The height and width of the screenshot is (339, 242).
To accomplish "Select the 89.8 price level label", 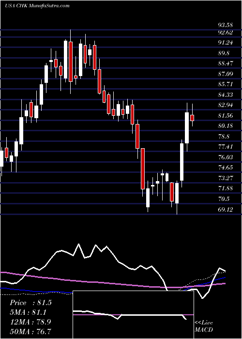I will (x=224, y=53).
